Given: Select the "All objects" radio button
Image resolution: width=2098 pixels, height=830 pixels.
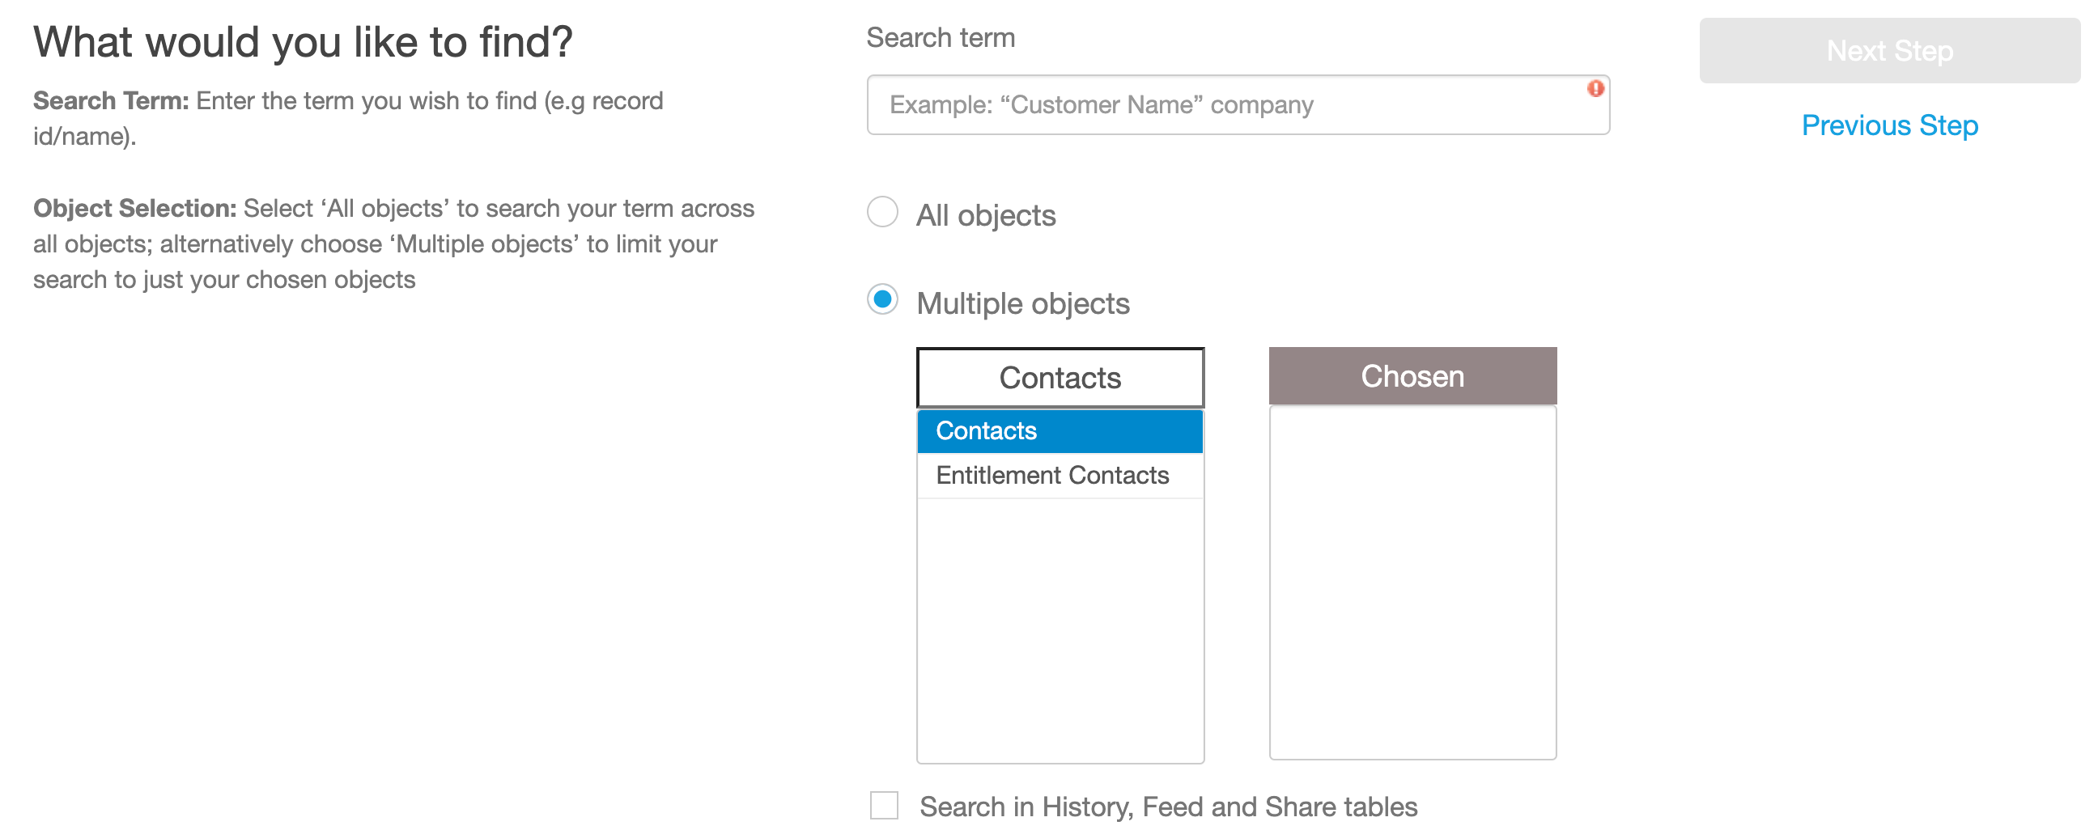Looking at the screenshot, I should pos(882,214).
